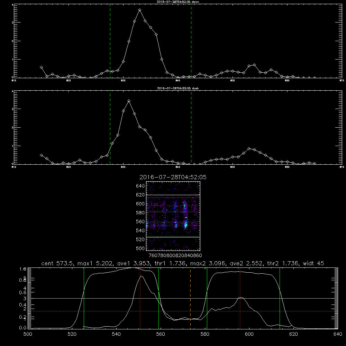346x346 pixels.
Task: Click the horizontal white threshold line at 3 in bottom plot
Action: (183, 298)
